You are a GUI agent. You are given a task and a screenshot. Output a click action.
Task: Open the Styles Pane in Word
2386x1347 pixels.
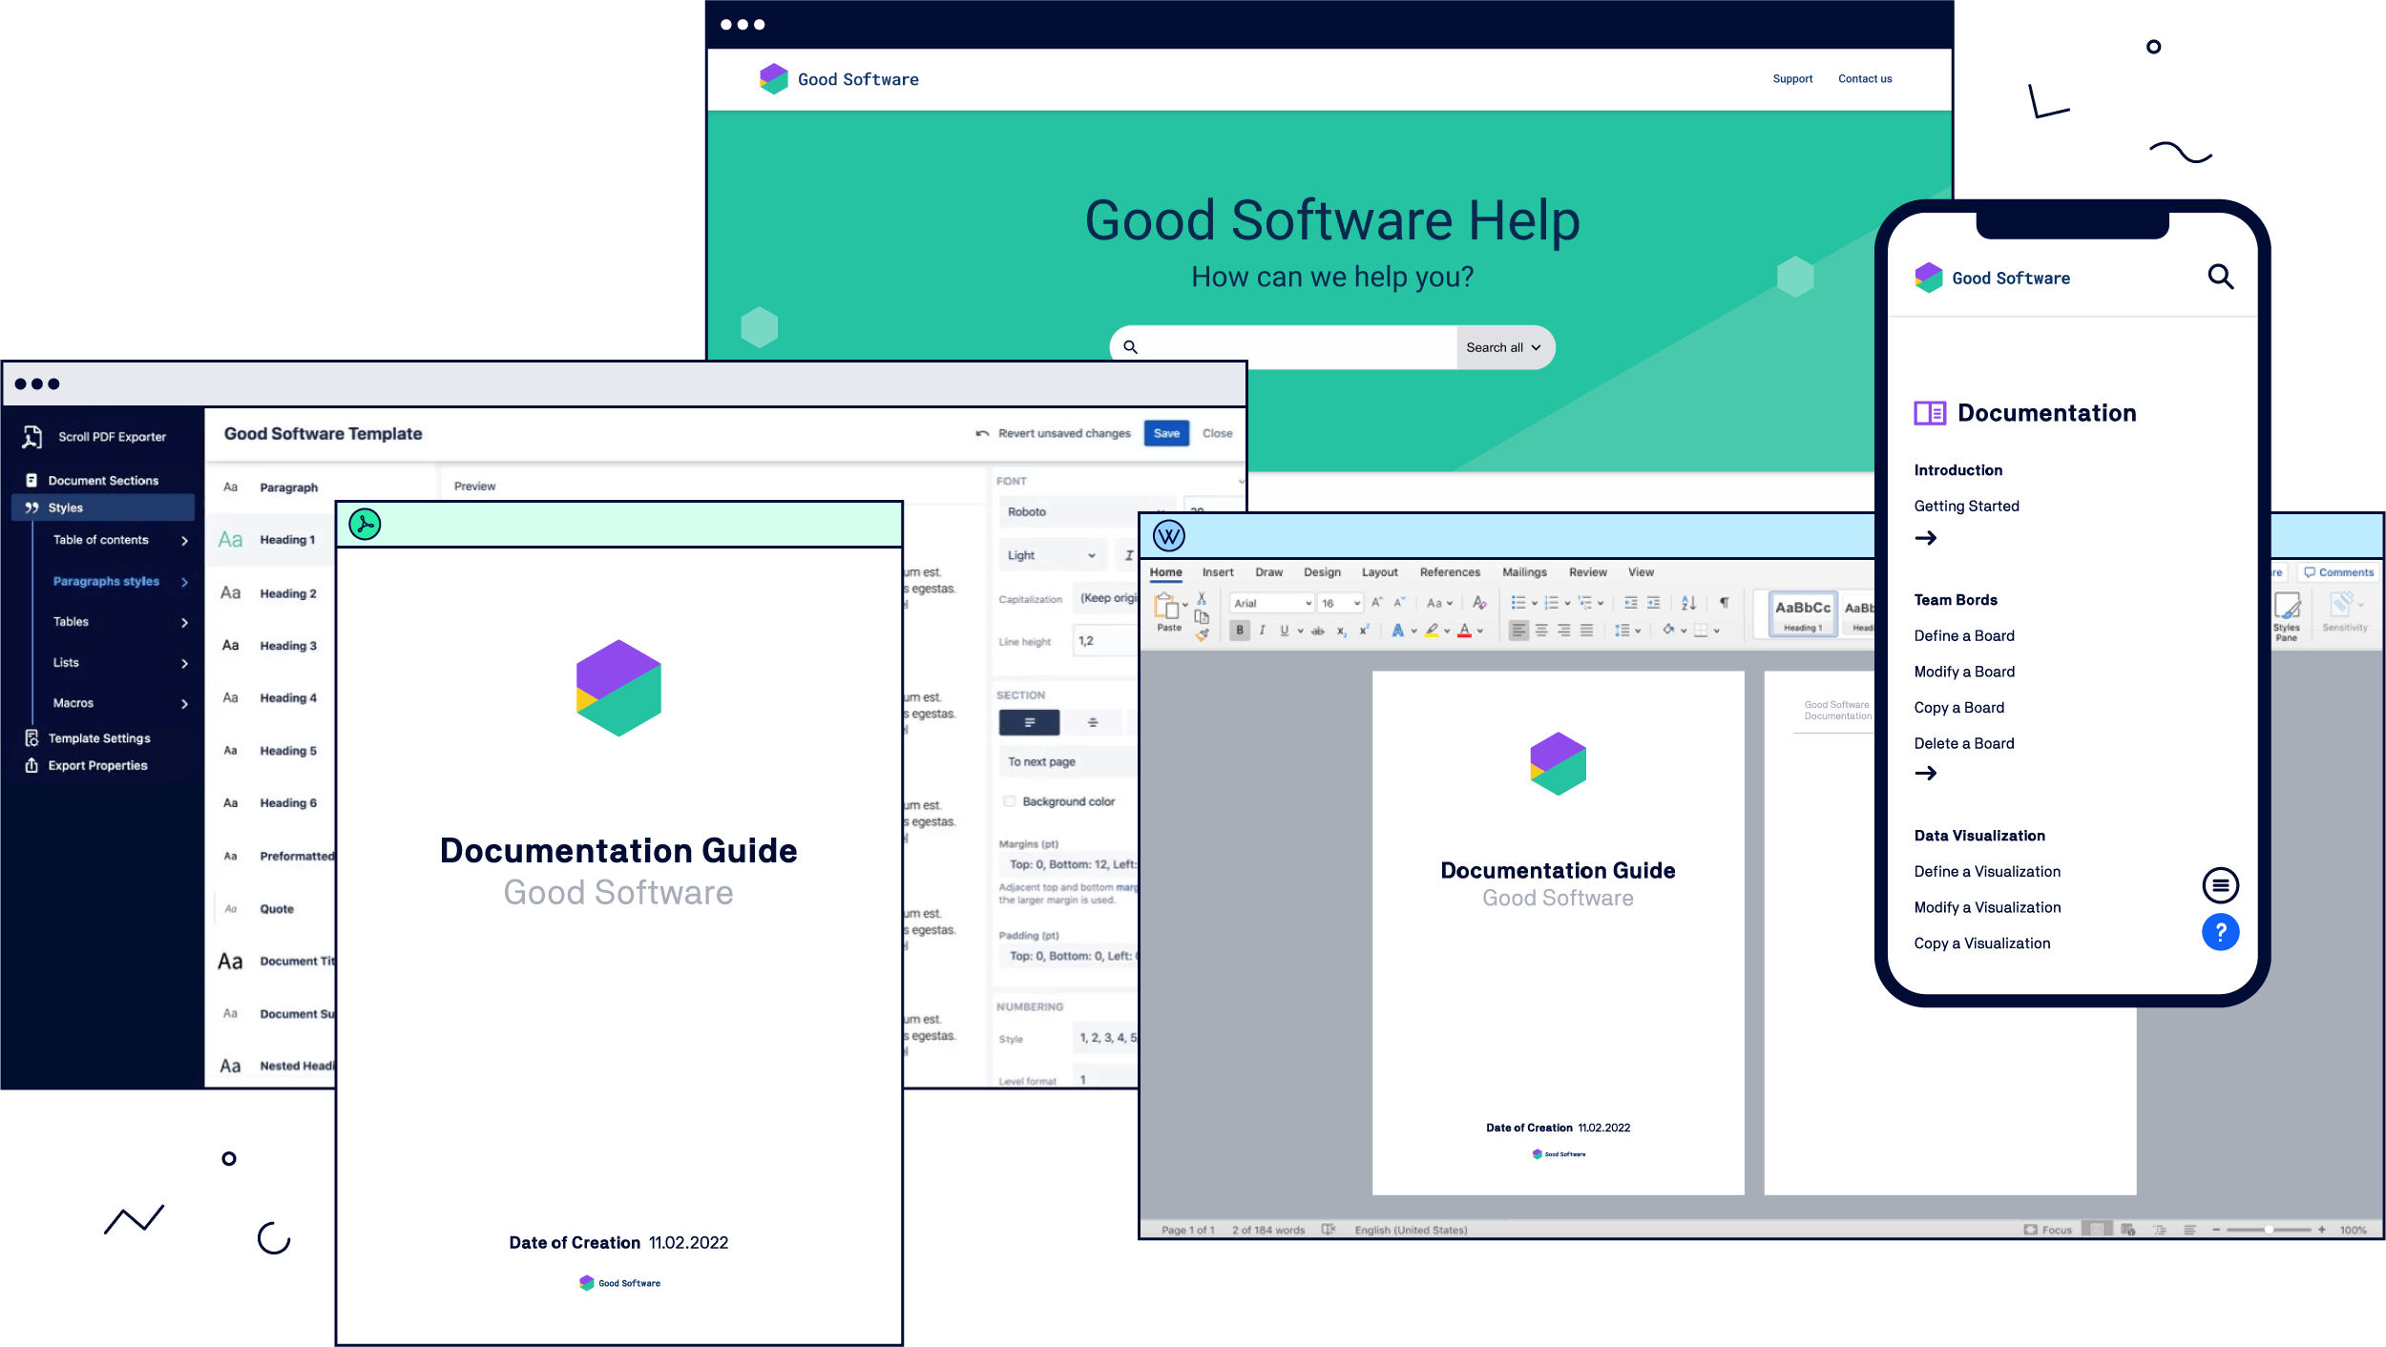(2286, 615)
